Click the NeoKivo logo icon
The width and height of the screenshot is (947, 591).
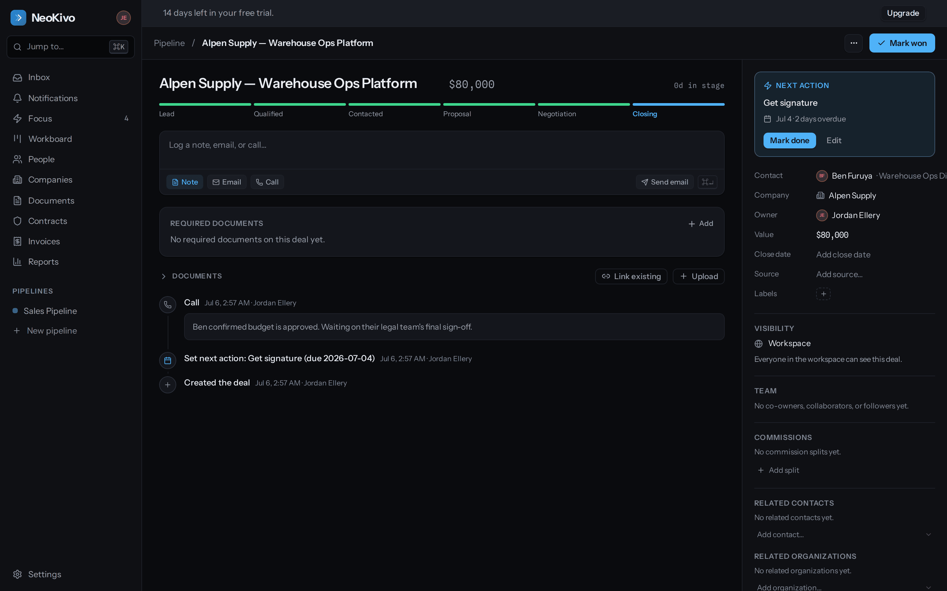(x=18, y=18)
